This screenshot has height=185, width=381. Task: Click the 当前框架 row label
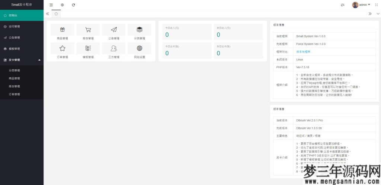[x=282, y=36]
